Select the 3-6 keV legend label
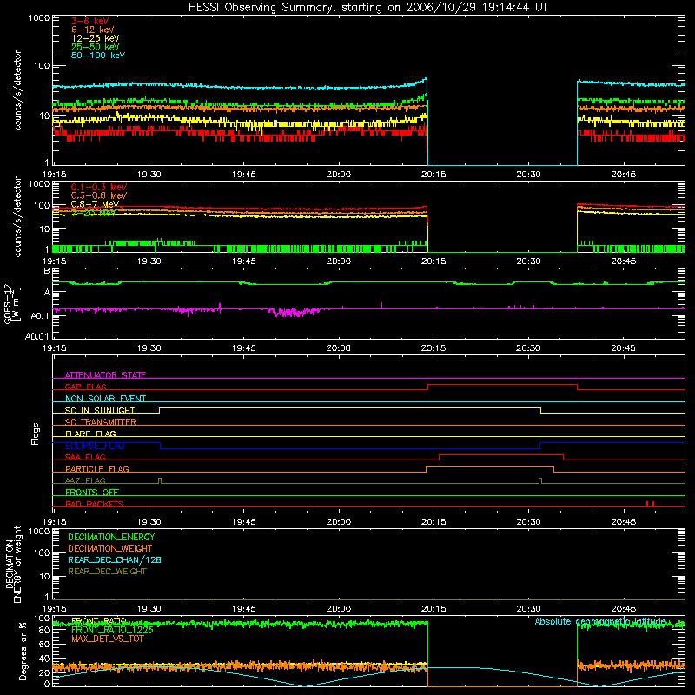 (x=89, y=21)
